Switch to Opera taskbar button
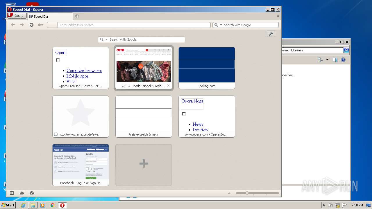Screen dimensions: 372x209 click(62, 205)
